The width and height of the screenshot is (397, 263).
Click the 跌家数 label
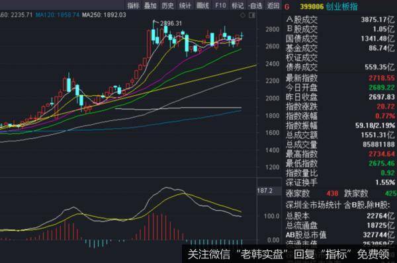tap(356, 194)
